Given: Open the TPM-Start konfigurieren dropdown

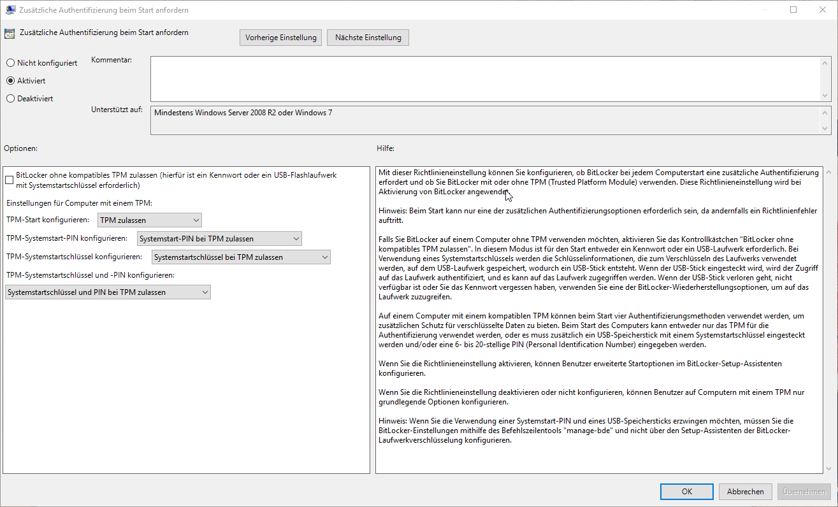Looking at the screenshot, I should (x=150, y=220).
